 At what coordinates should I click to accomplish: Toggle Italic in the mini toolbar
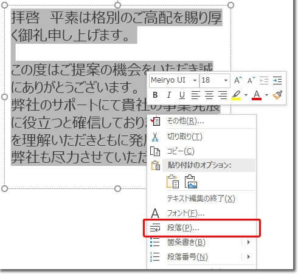click(x=168, y=95)
